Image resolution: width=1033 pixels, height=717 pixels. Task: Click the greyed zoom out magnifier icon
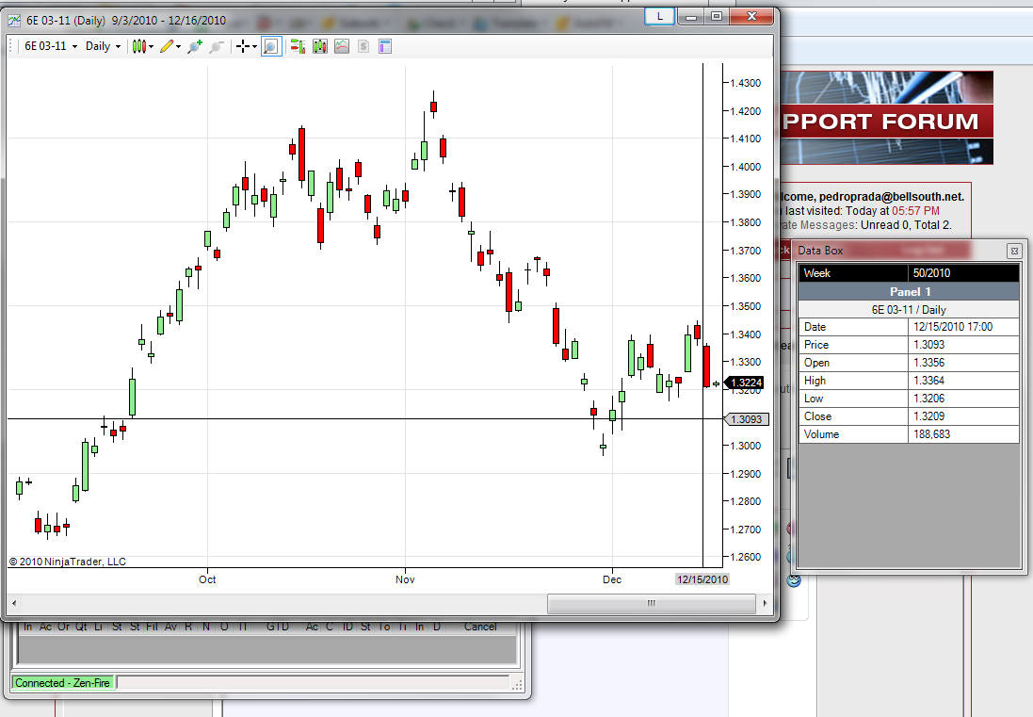pos(216,46)
